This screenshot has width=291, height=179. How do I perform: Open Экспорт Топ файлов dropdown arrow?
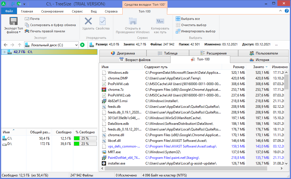pyautogui.click(x=20, y=32)
